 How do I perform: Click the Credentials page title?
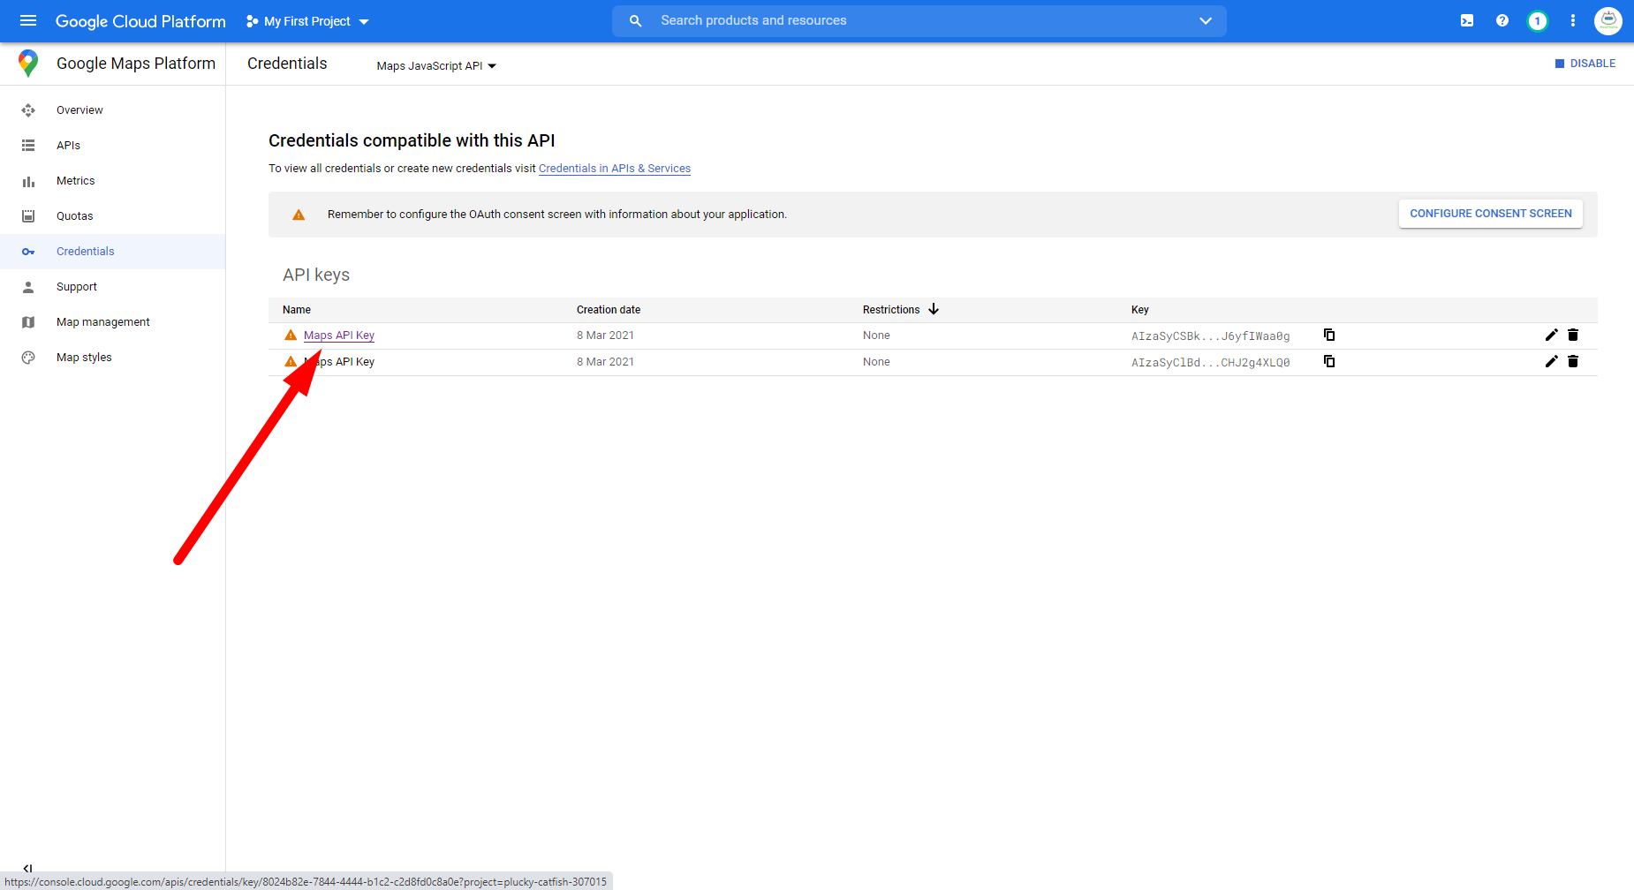point(287,64)
